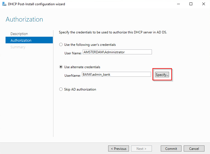Viewport: 210px width, 154px height.
Task: Close the DHCP Post-Install wizard window
Action: (204, 4)
